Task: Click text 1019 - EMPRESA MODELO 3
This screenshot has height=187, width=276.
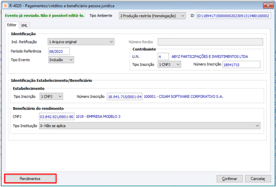Action: pos(98,116)
